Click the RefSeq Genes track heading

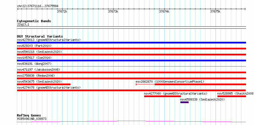29,116
